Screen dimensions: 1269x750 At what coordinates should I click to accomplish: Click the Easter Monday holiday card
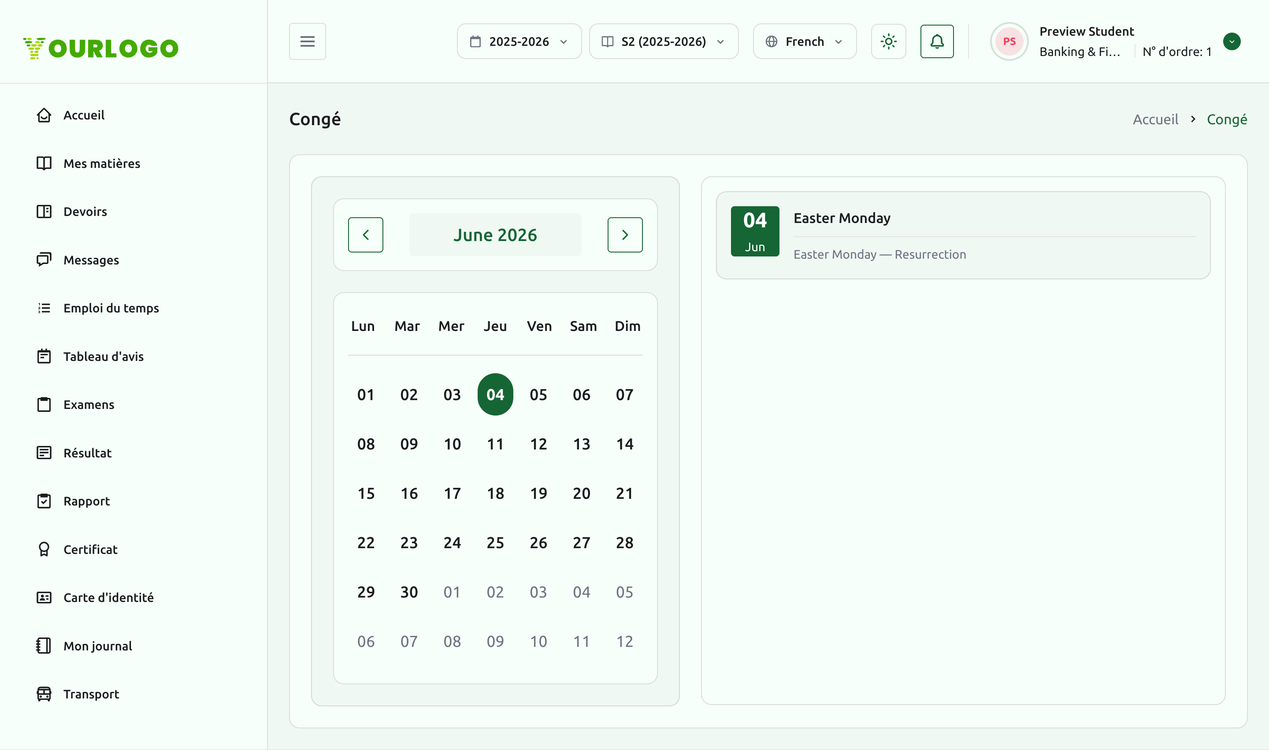tap(962, 235)
